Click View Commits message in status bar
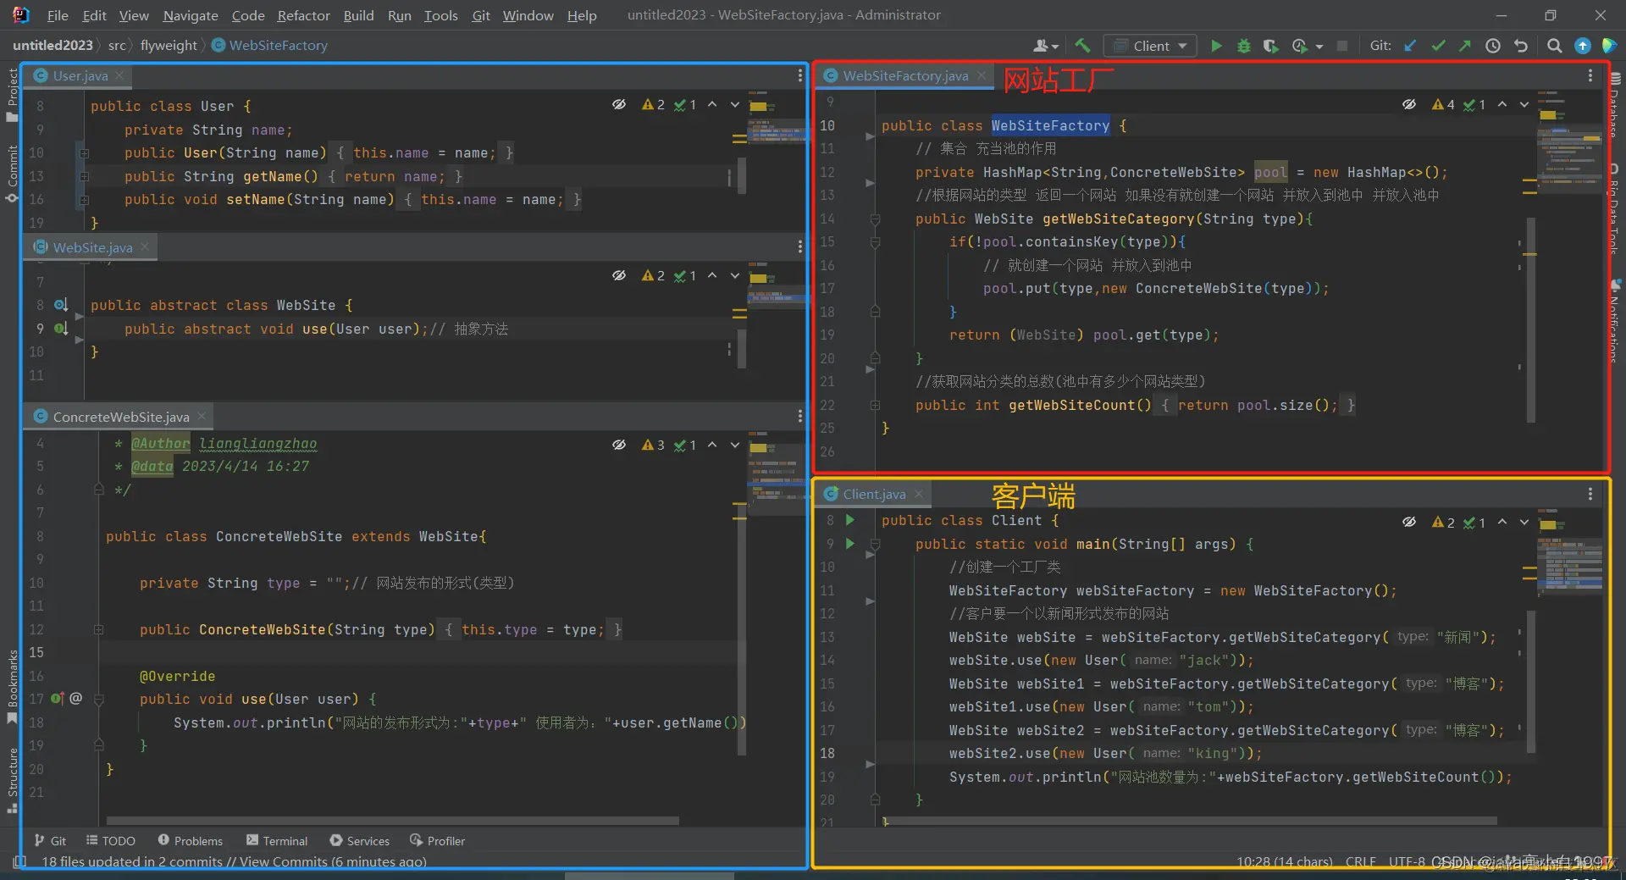 pyautogui.click(x=234, y=862)
